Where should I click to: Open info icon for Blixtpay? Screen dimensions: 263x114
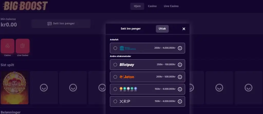point(180,65)
